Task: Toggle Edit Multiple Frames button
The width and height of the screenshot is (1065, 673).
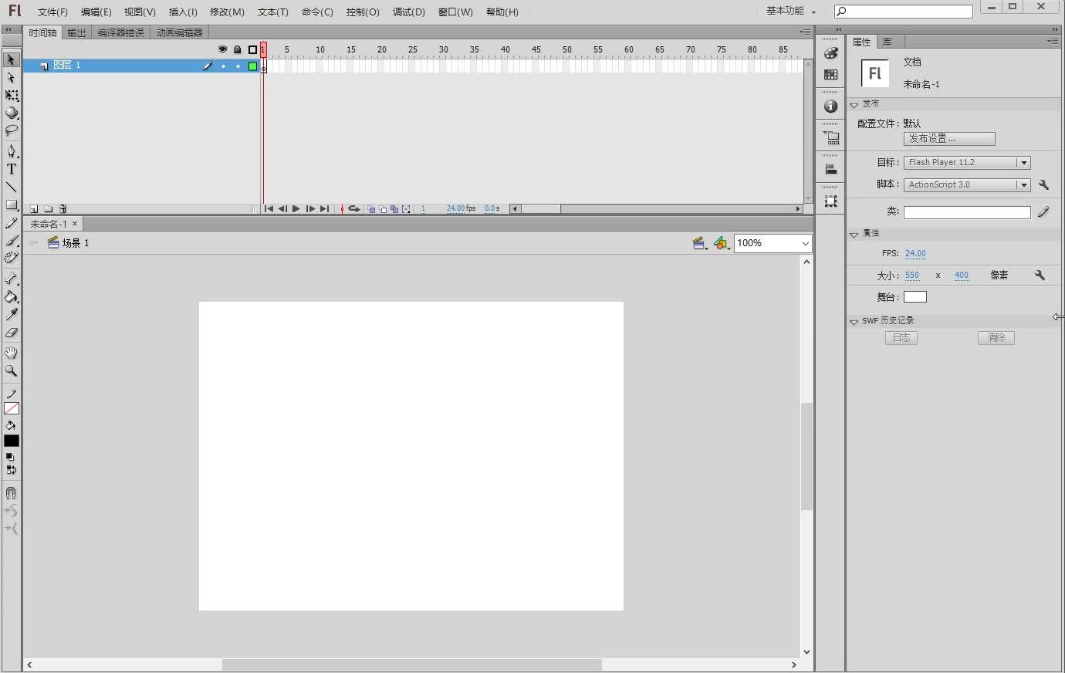Action: (x=394, y=208)
